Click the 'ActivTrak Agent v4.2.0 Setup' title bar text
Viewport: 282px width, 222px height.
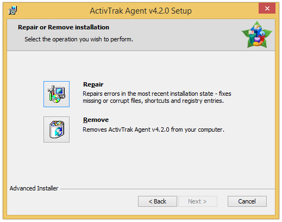point(141,11)
